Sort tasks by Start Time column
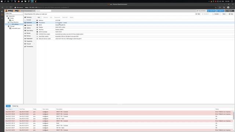The image size is (235, 132). (11, 109)
